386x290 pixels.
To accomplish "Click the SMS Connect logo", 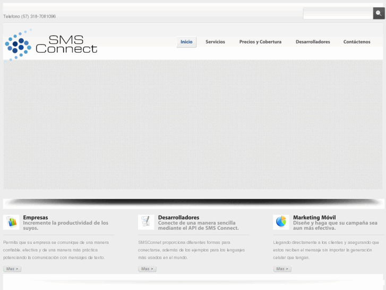I will [51, 45].
